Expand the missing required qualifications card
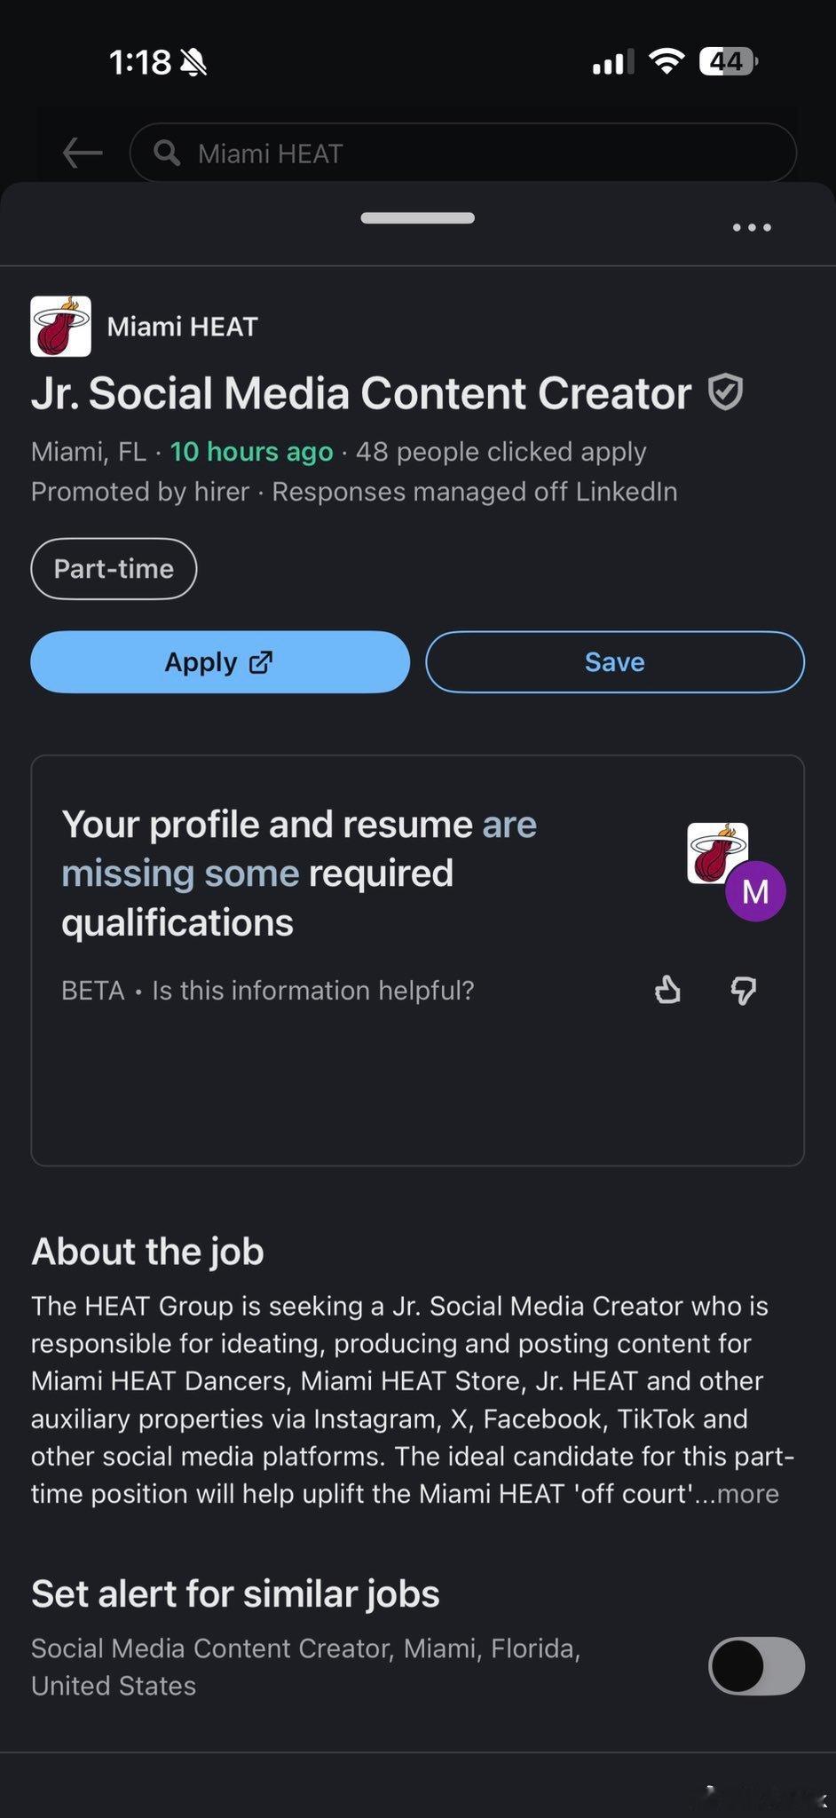Screen dimensions: 836x1818 point(417,960)
